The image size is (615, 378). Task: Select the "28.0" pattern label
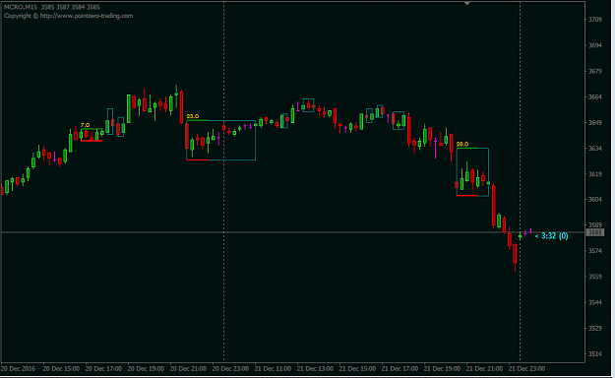[x=462, y=144]
